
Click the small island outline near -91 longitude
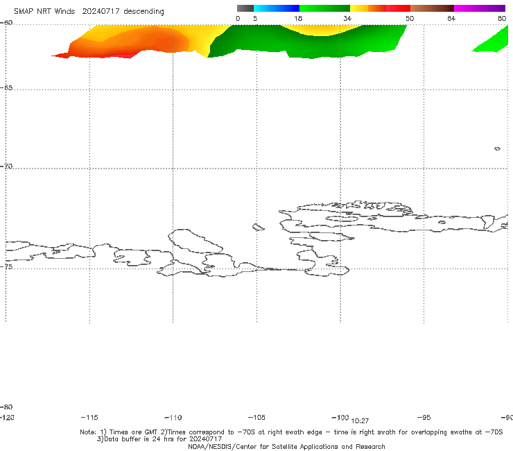point(497,148)
